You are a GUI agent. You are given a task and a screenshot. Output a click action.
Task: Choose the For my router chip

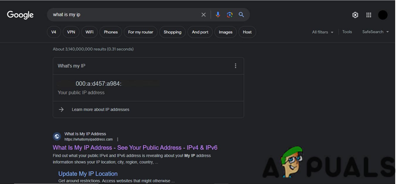pos(141,32)
